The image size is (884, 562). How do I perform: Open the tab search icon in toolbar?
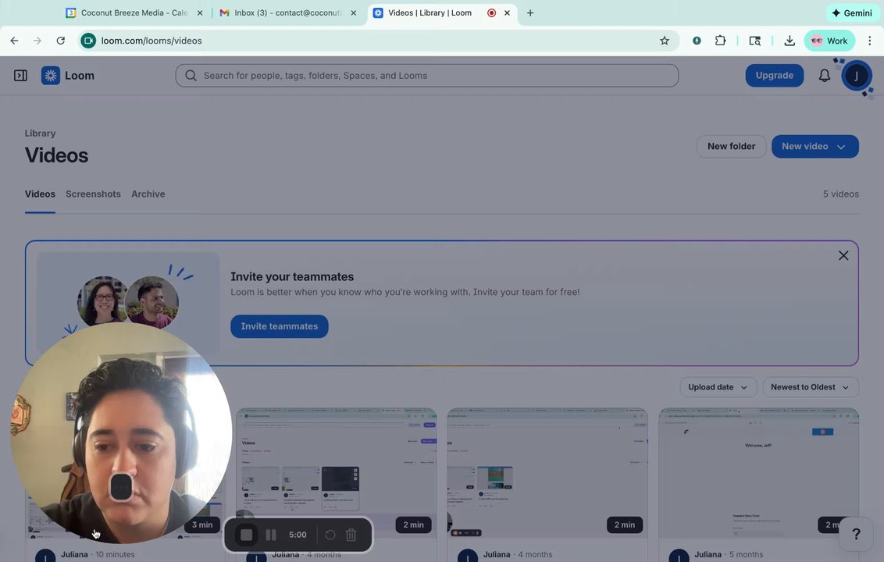click(754, 41)
